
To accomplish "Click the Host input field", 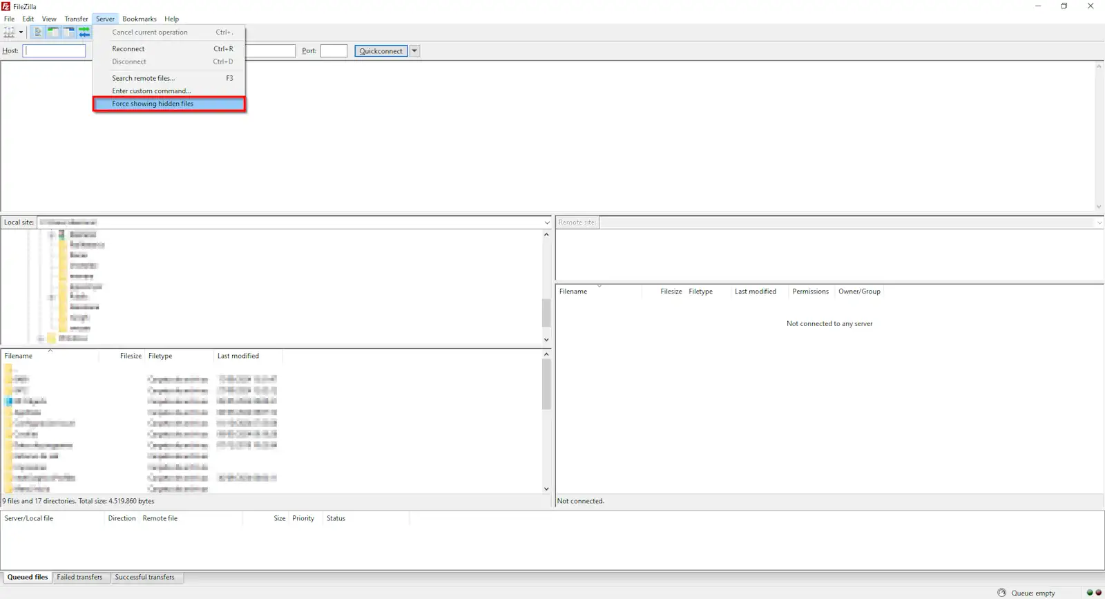I will [55, 51].
